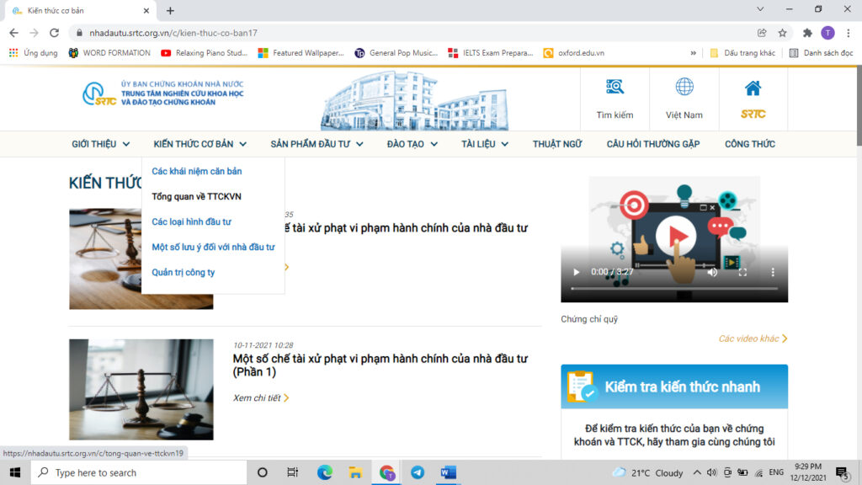Open article title ending with (Phần 1)
The width and height of the screenshot is (862, 485).
click(x=380, y=365)
